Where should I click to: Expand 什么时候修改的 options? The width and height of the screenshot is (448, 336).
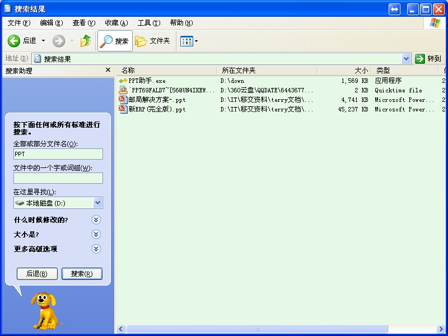point(96,220)
